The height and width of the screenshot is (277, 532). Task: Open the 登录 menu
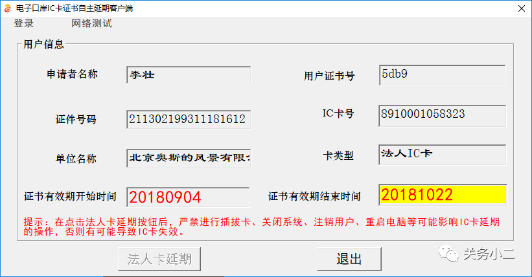pyautogui.click(x=24, y=23)
